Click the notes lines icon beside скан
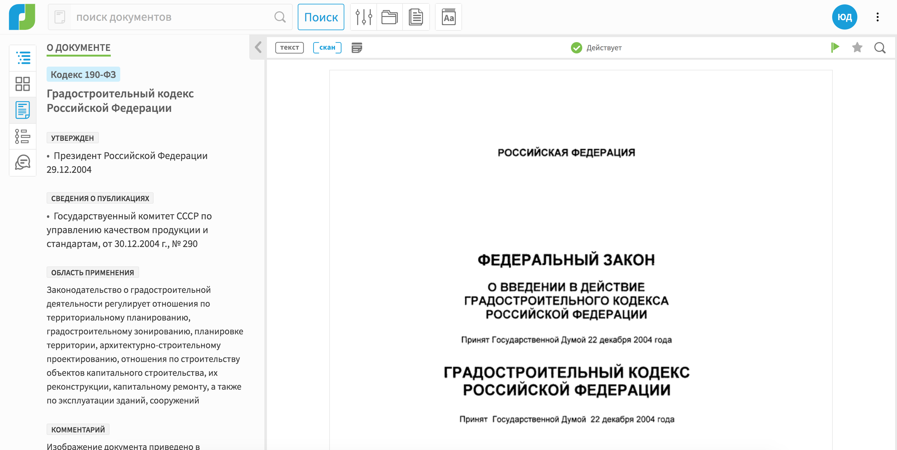Image resolution: width=897 pixels, height=450 pixels. click(x=357, y=48)
